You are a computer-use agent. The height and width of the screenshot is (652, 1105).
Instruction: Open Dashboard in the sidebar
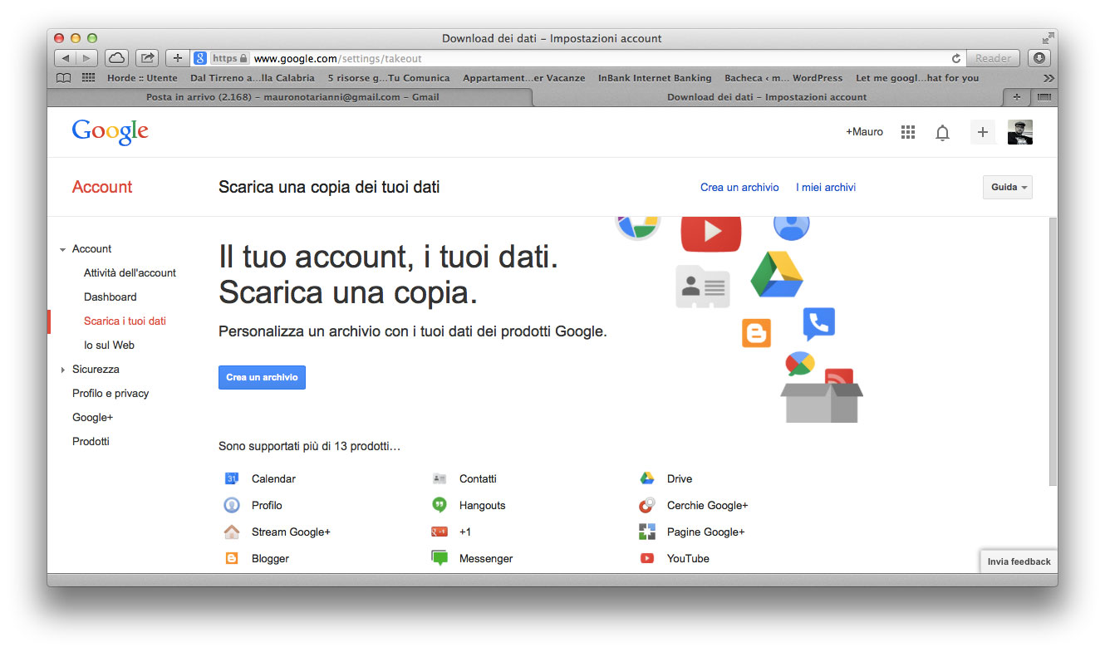pyautogui.click(x=110, y=297)
